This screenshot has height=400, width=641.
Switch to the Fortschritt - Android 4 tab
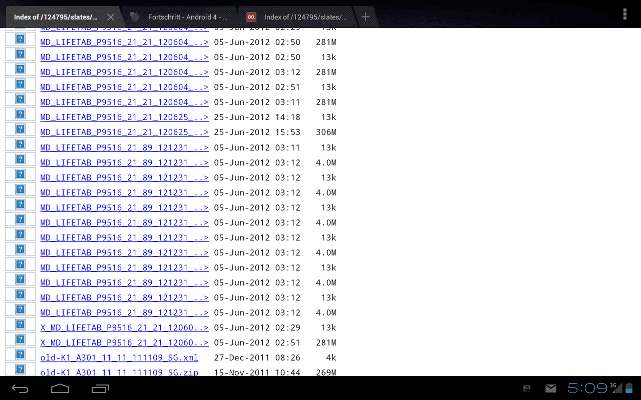[x=180, y=17]
